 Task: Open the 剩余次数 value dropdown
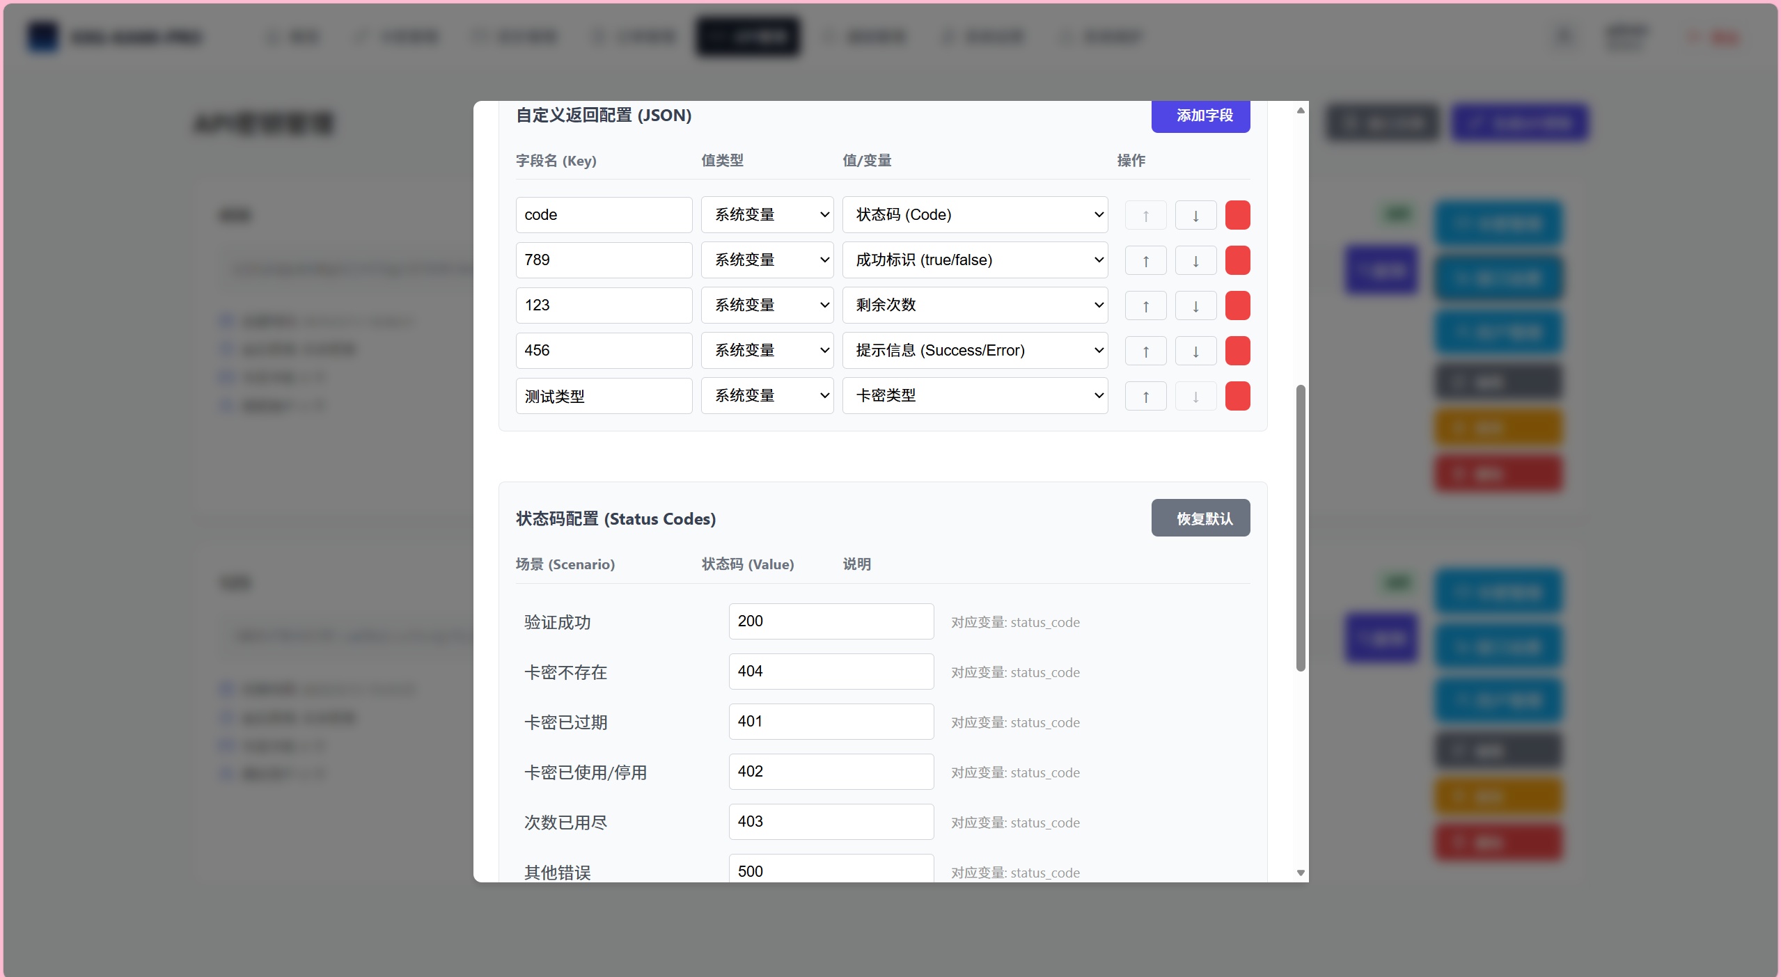coord(974,305)
